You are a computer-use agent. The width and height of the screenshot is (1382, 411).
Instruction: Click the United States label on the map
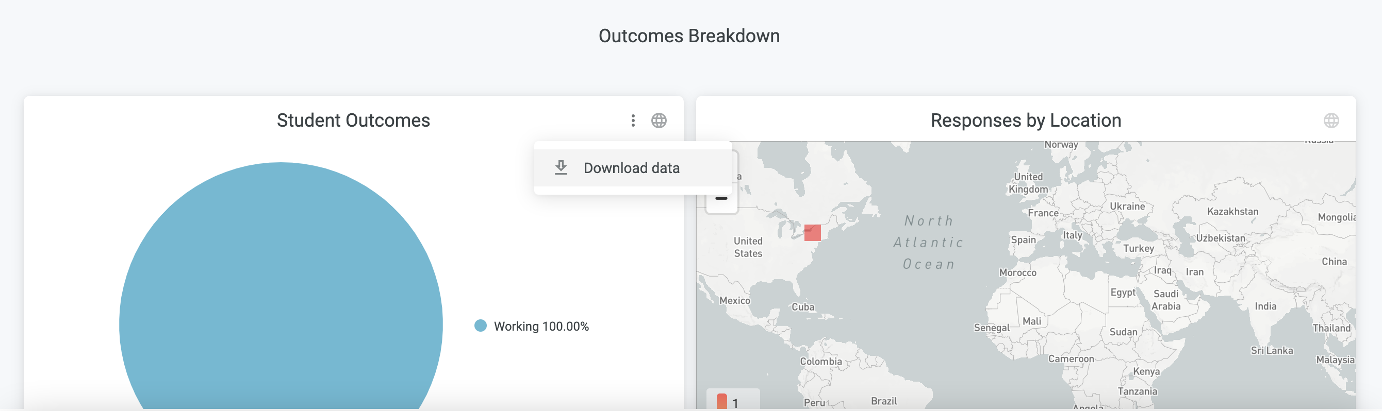click(748, 247)
